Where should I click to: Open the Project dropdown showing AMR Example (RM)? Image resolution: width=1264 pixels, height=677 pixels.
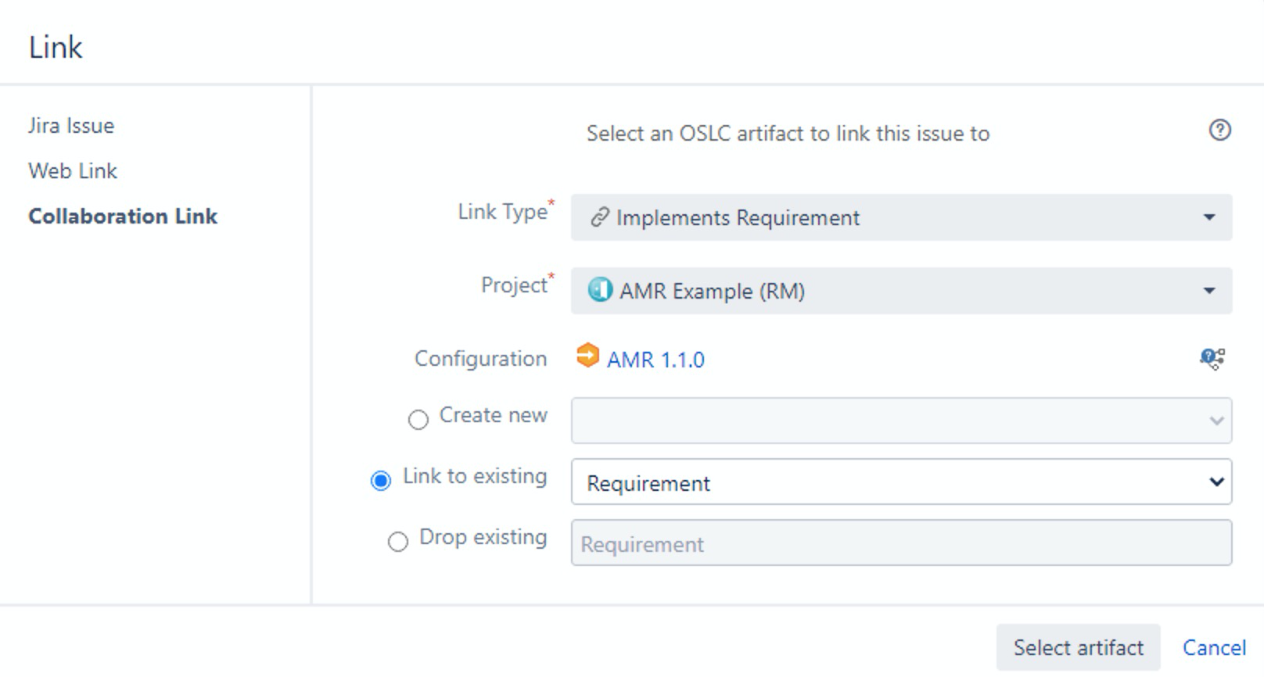(901, 291)
